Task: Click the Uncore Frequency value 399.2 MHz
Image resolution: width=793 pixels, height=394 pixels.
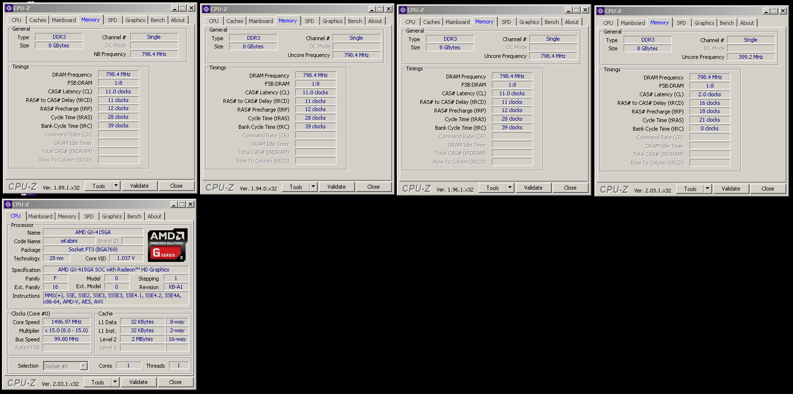Action: (751, 57)
